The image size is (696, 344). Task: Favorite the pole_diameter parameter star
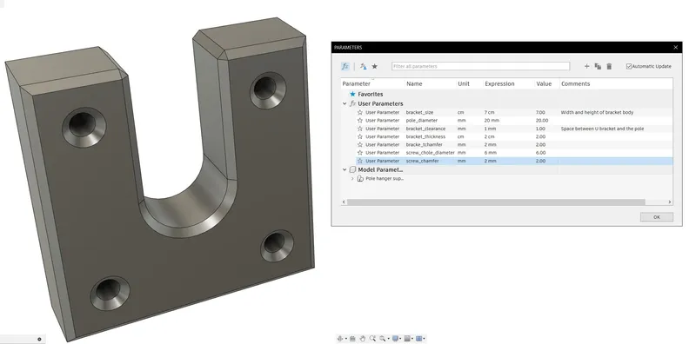pyautogui.click(x=360, y=121)
